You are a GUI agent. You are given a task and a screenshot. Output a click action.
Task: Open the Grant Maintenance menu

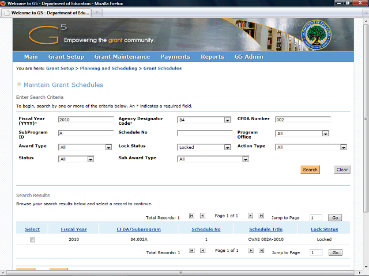pyautogui.click(x=122, y=57)
